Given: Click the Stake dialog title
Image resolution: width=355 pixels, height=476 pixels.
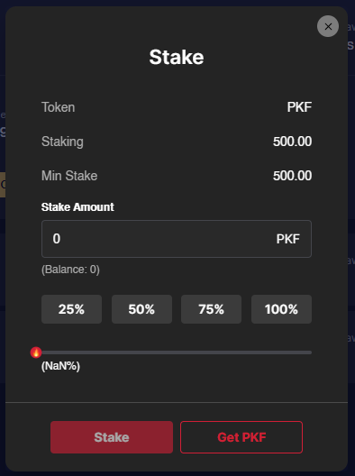Looking at the screenshot, I should pos(177,57).
